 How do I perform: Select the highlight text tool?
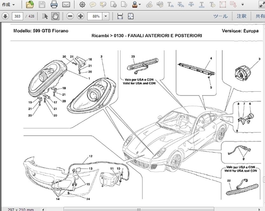tap(103, 4)
